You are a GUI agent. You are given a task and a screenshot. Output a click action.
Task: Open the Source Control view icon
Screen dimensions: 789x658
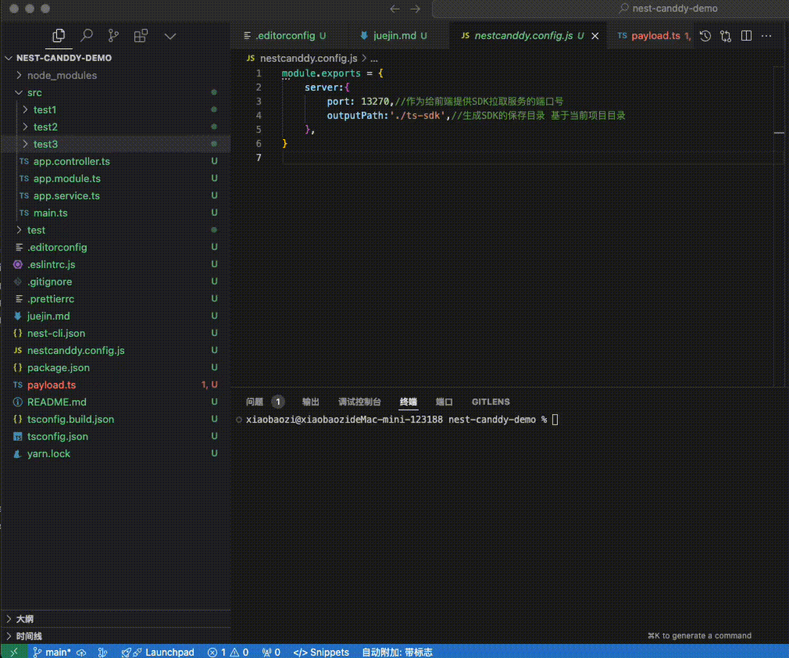coord(113,36)
